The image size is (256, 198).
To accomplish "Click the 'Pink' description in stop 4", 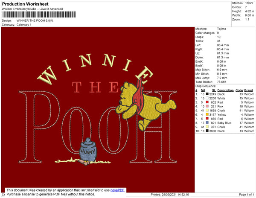I will pyautogui.click(x=220, y=106).
